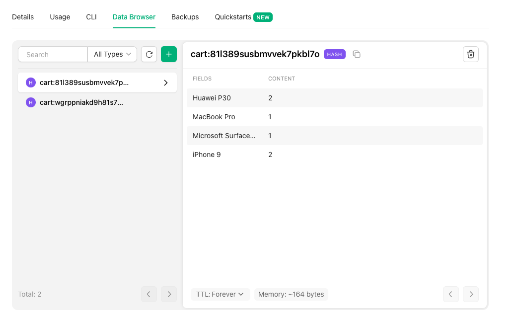Open the Backups tab
This screenshot has height=324, width=519.
[x=185, y=17]
